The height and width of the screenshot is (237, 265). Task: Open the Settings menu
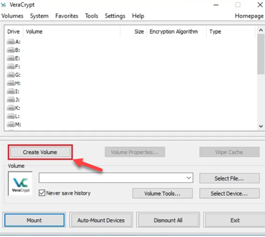[x=115, y=16]
